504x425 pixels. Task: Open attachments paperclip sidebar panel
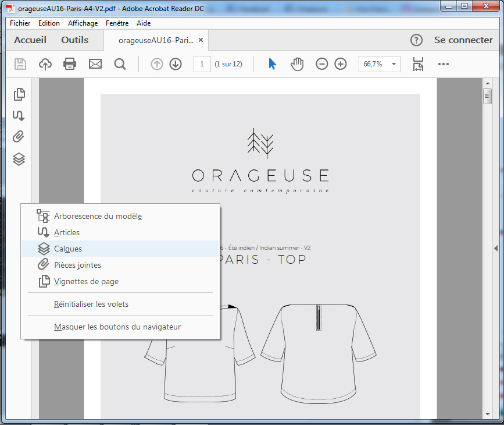pyautogui.click(x=19, y=136)
